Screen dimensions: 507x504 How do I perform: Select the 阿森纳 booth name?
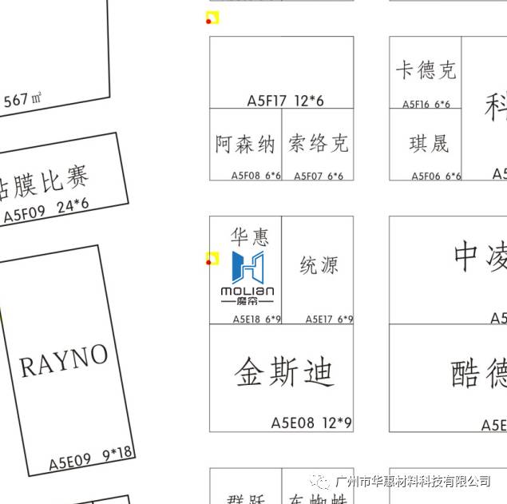[245, 145]
